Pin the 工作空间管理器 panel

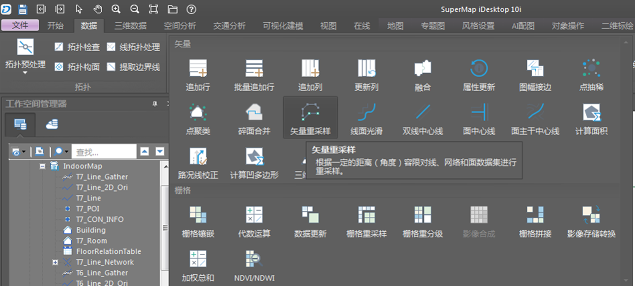[155, 104]
